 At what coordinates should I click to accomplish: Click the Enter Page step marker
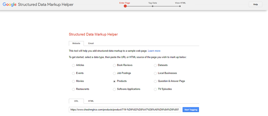(x=125, y=6)
